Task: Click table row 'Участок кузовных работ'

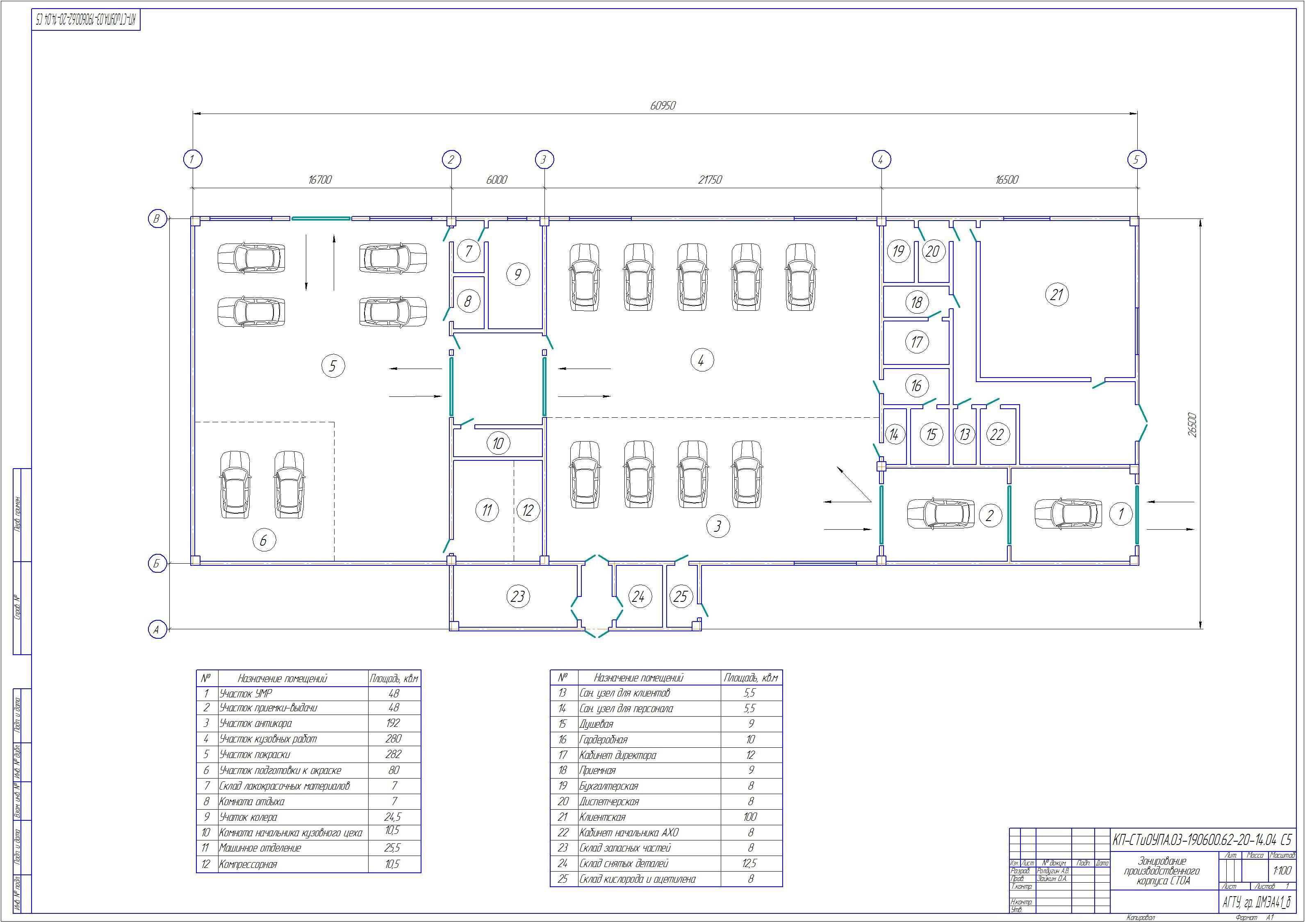Action: point(268,739)
